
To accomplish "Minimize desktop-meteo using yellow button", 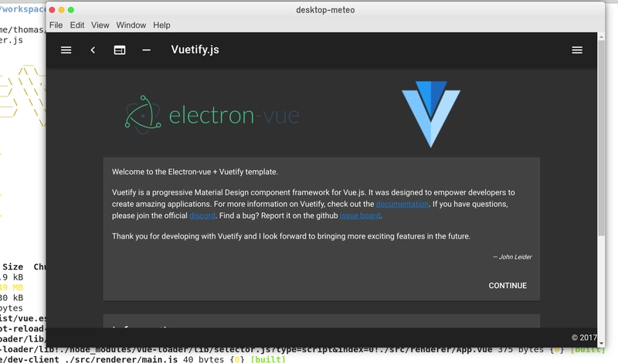I will coord(62,10).
